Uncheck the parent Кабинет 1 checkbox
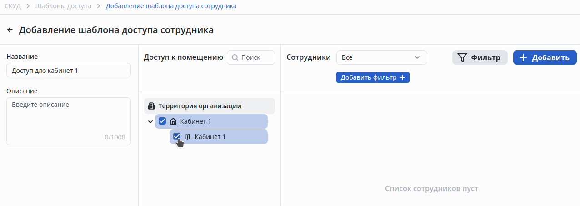Screen dimensions: 580x206 pos(162,121)
